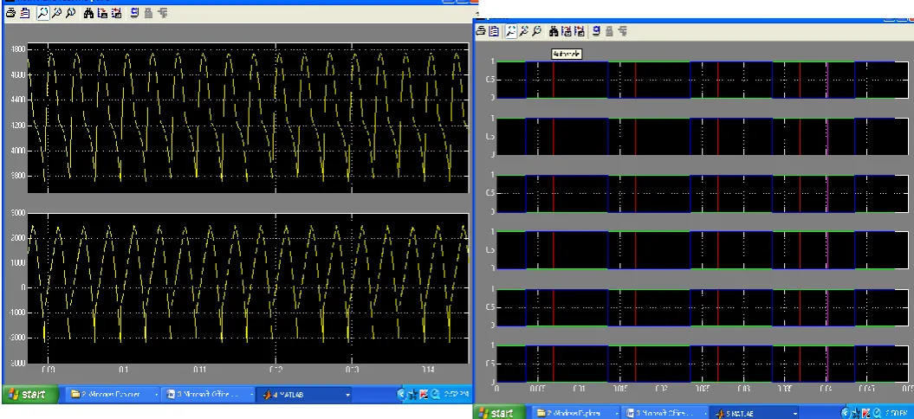Image resolution: width=914 pixels, height=419 pixels.
Task: Click fourth pulse plot in right scope
Action: pyautogui.click(x=702, y=250)
